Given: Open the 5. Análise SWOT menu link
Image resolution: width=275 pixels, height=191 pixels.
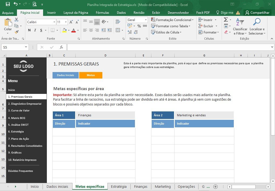Looking at the screenshot, I should click(x=18, y=125).
